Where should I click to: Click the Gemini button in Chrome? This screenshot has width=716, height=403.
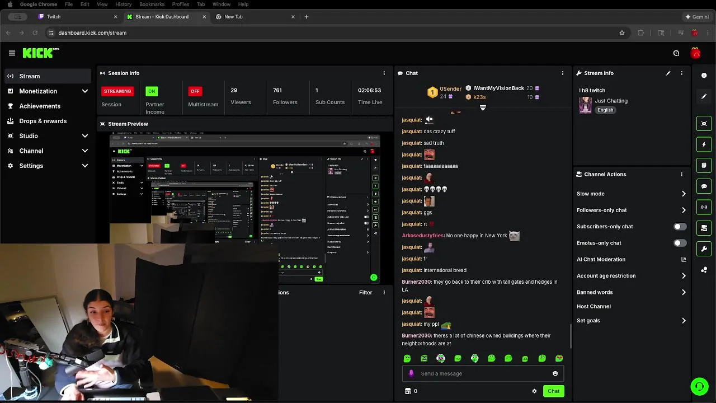coord(696,17)
